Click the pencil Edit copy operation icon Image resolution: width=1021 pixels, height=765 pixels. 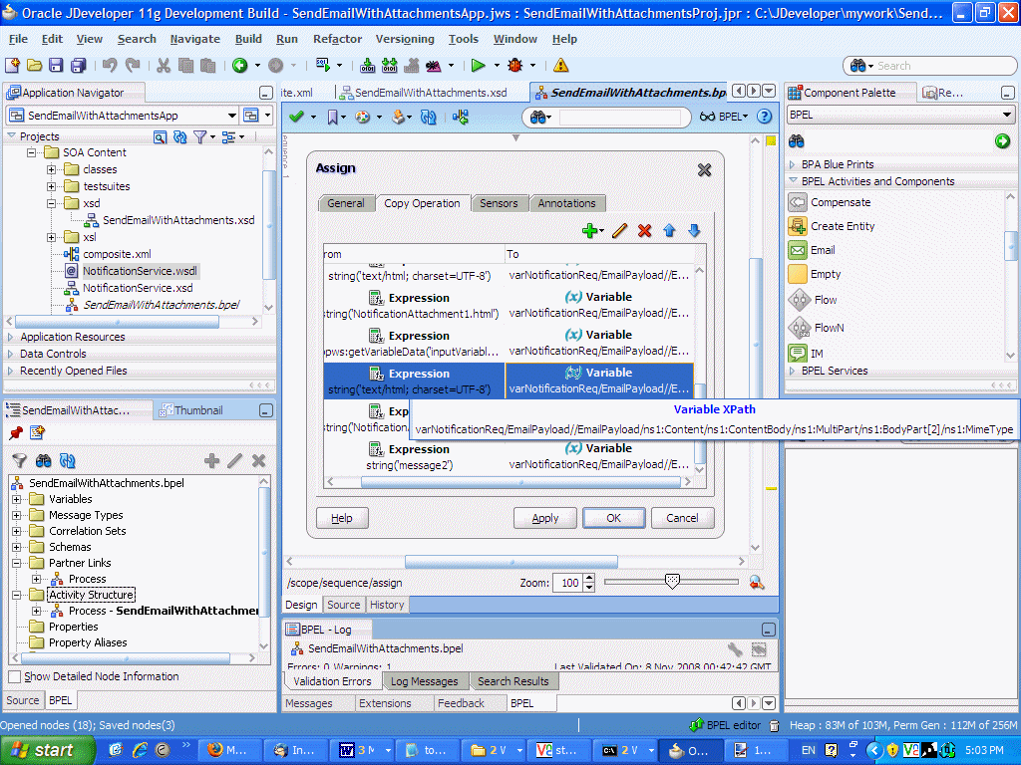[620, 230]
